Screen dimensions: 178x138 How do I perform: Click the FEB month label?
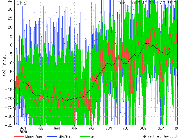pyautogui.click(x=40, y=128)
